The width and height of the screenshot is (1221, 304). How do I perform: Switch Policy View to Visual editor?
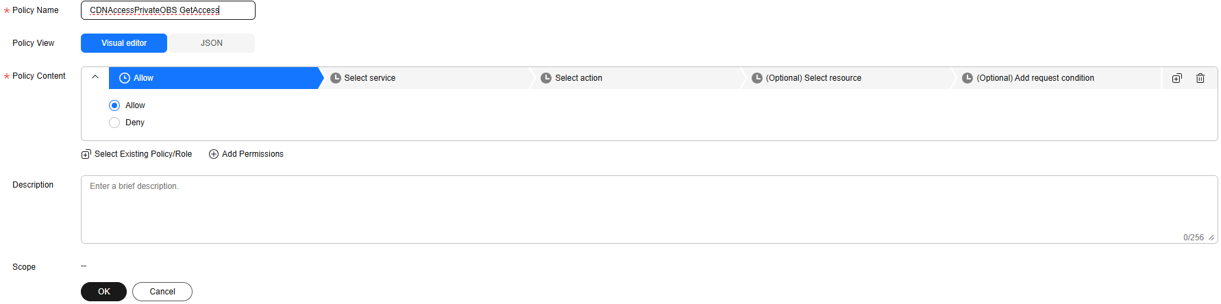pyautogui.click(x=124, y=43)
